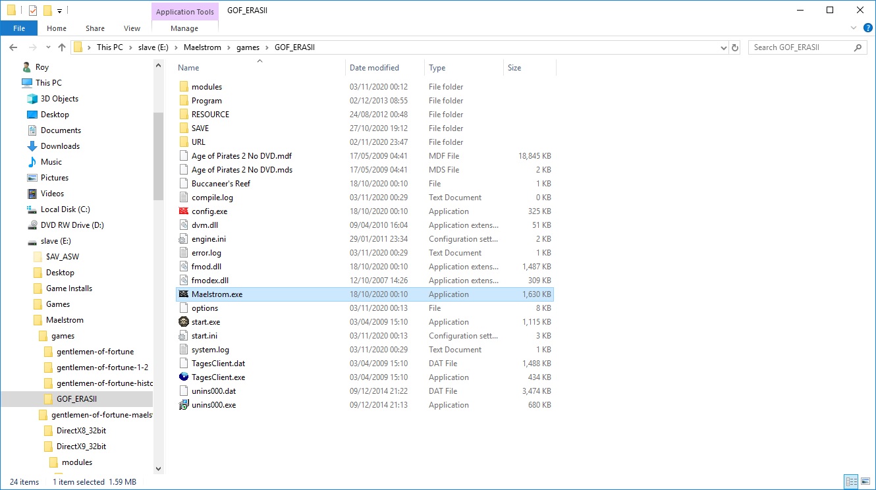Image resolution: width=876 pixels, height=490 pixels.
Task: Open the Manage ribbon tab
Action: tap(184, 28)
